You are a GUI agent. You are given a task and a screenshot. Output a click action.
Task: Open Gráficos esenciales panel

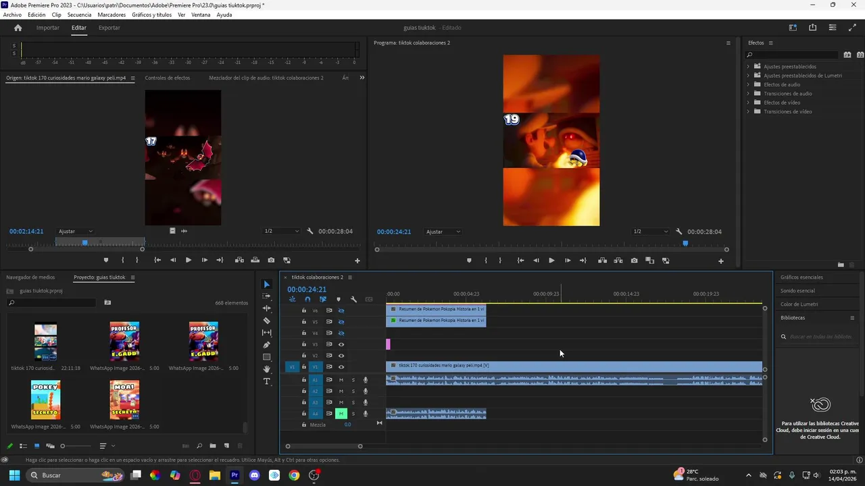point(802,277)
